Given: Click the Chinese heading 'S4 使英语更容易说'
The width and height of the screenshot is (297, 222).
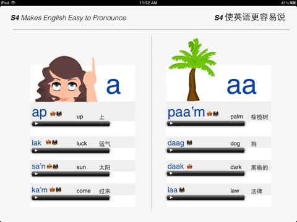Looking at the screenshot, I should [250, 17].
